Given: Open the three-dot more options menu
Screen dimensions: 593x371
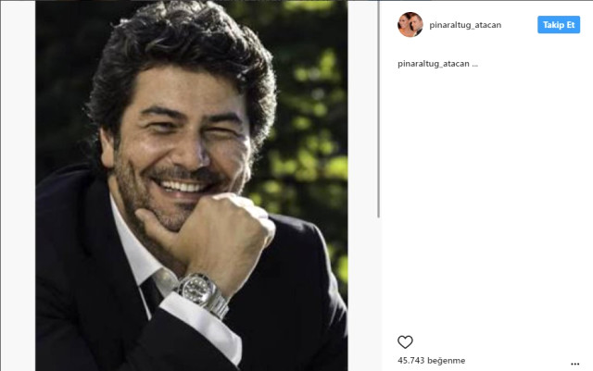Looking at the screenshot, I should (574, 364).
